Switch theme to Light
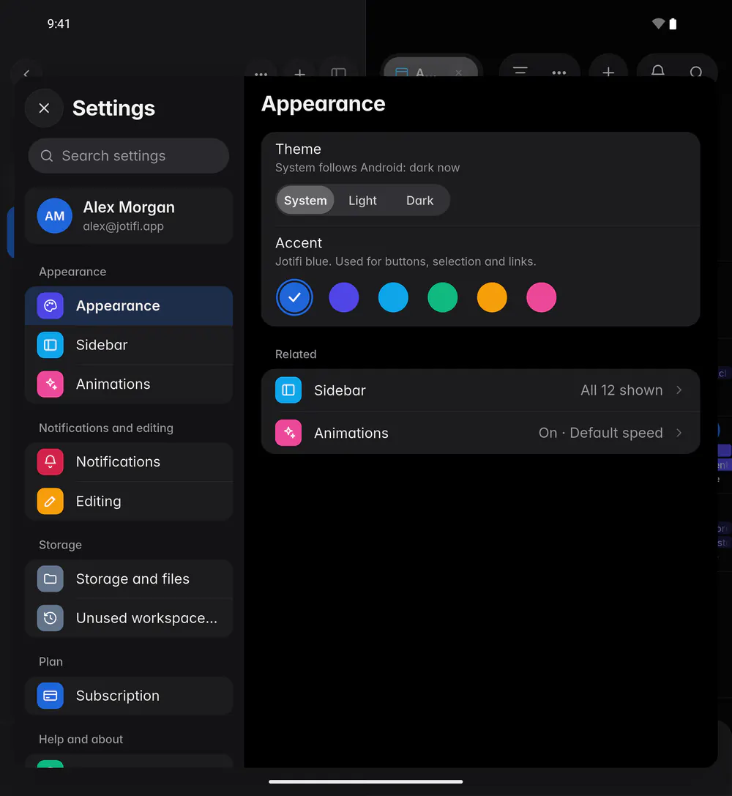 [x=362, y=200]
